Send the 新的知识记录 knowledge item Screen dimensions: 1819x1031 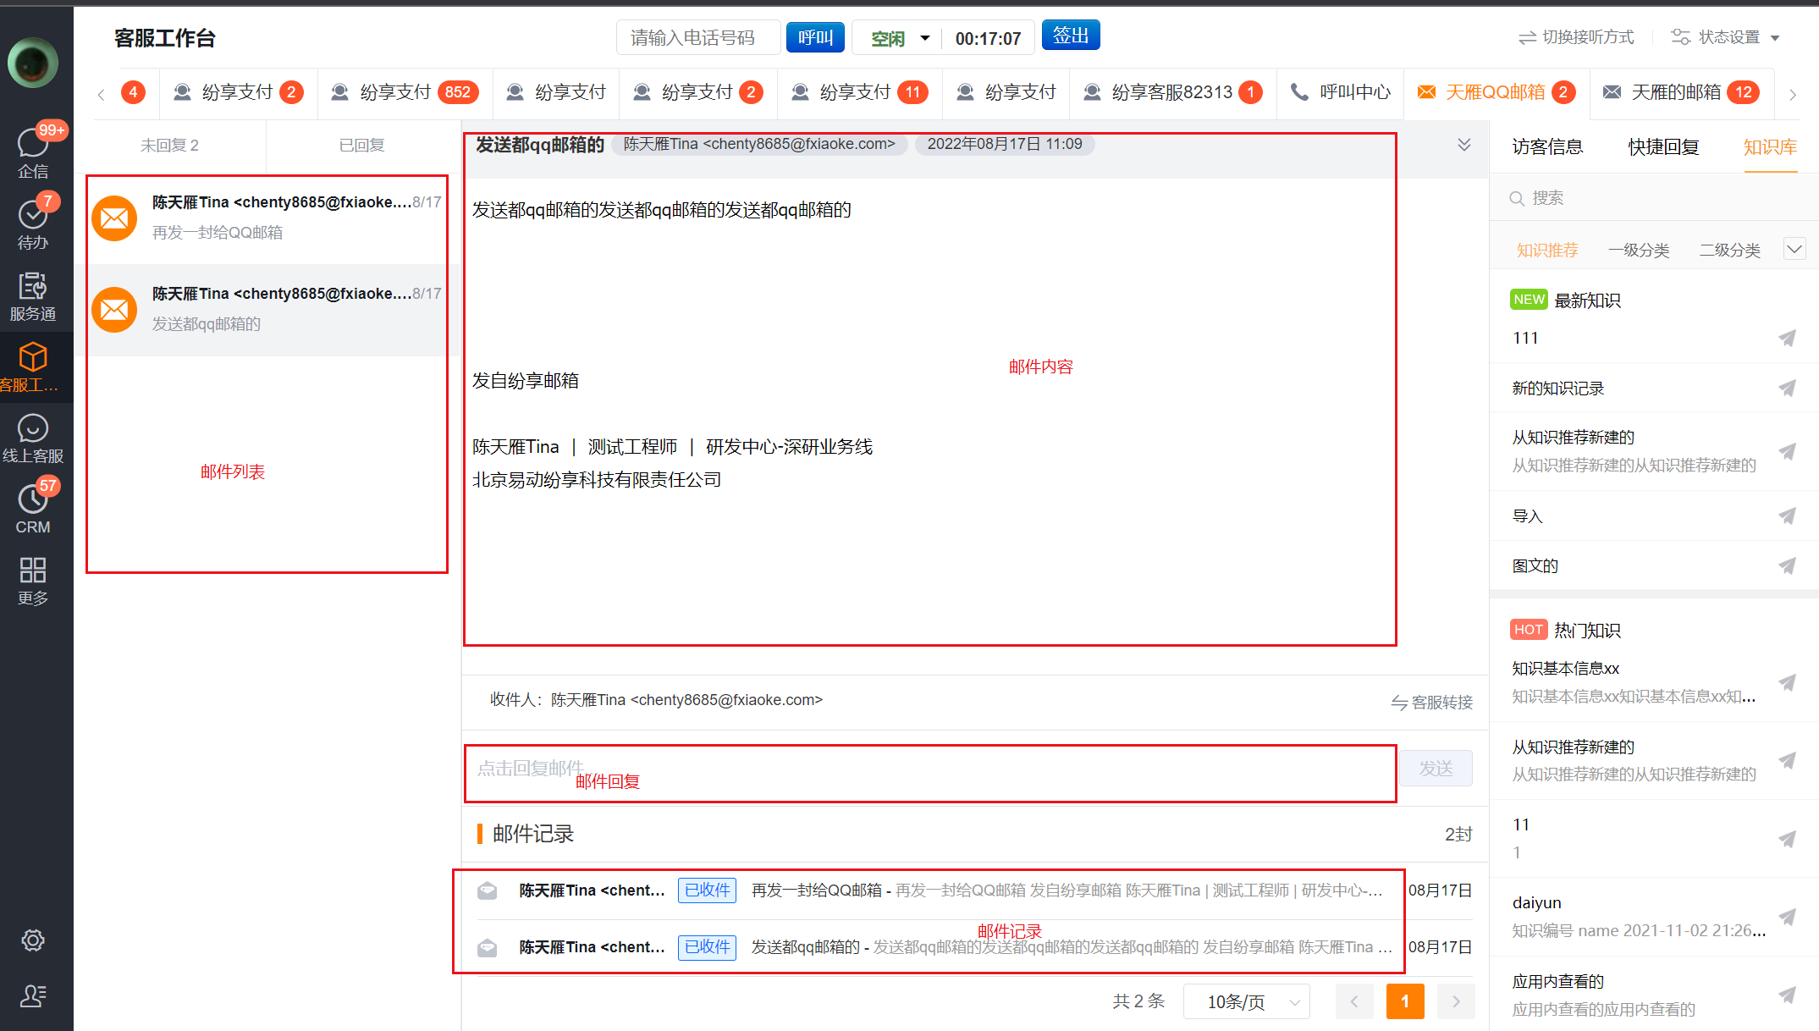point(1787,389)
